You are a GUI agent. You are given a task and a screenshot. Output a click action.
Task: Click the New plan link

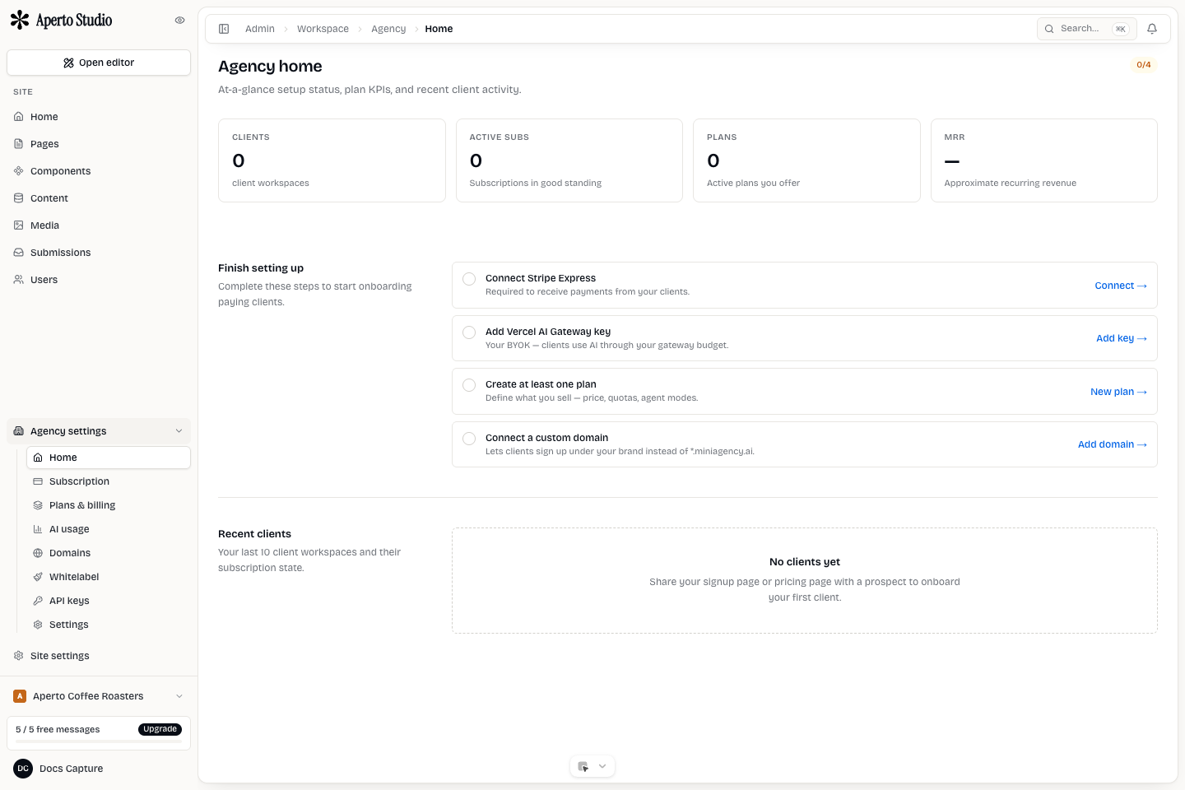pos(1118,392)
